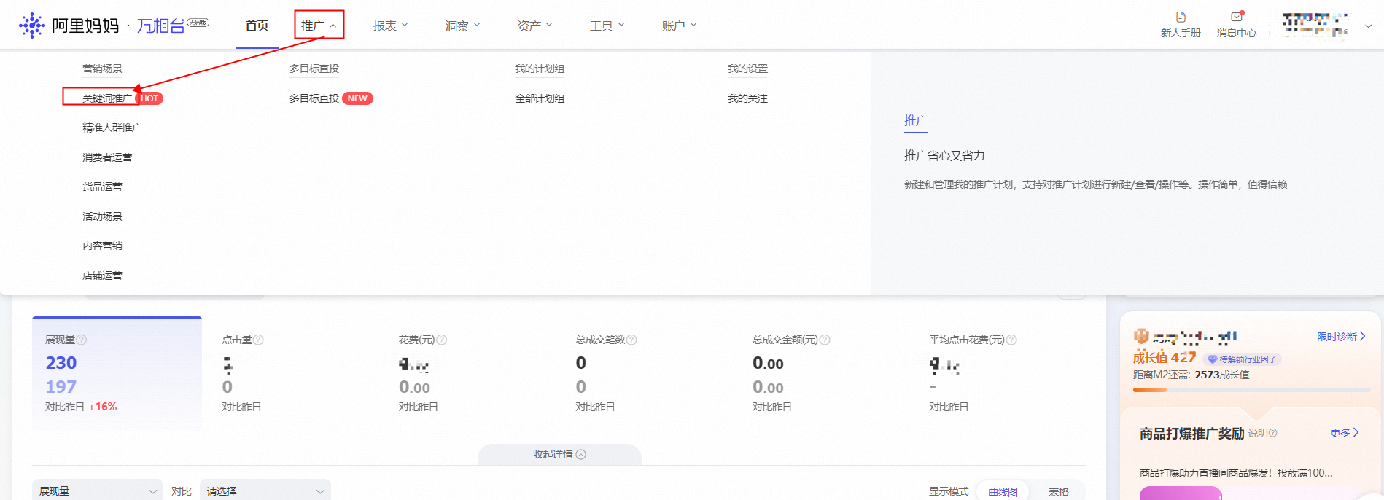Open 新人手册 guide icon
1384x500 pixels.
click(x=1181, y=17)
